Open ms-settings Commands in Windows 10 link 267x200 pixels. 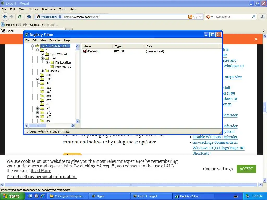(219, 148)
